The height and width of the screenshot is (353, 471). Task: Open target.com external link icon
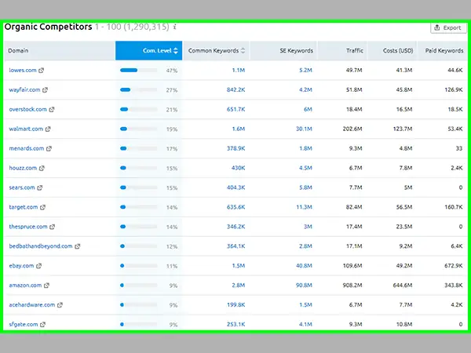(x=42, y=207)
